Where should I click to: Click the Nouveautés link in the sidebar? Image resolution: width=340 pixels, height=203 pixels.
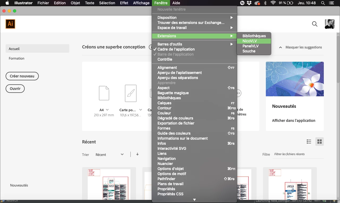click(19, 185)
